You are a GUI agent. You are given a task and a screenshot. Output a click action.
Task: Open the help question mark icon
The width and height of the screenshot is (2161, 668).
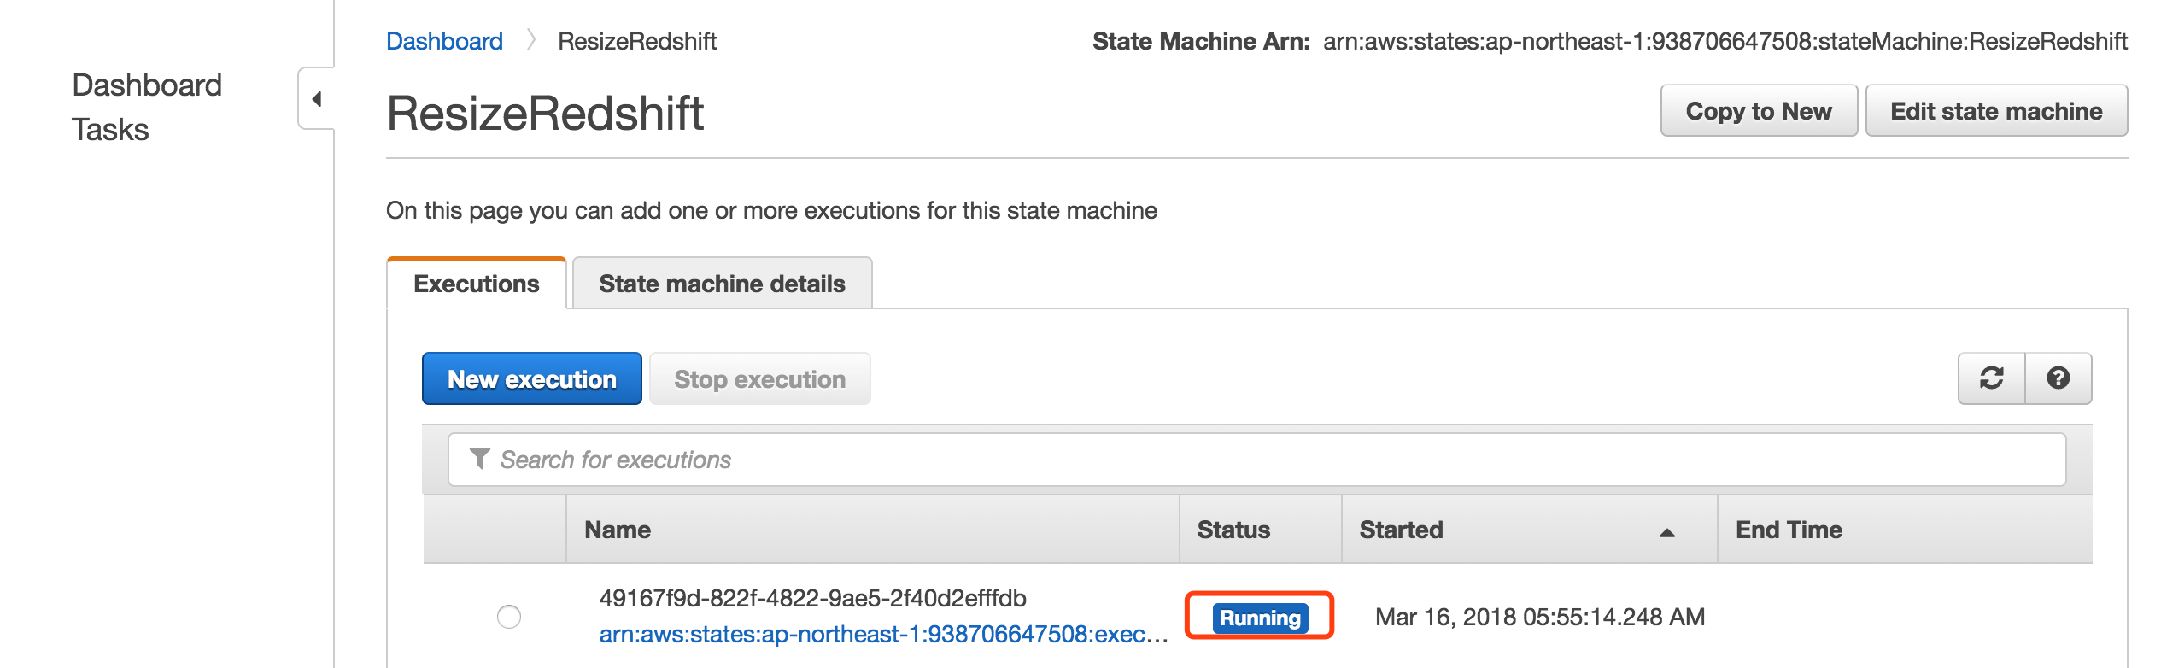coord(2059,378)
